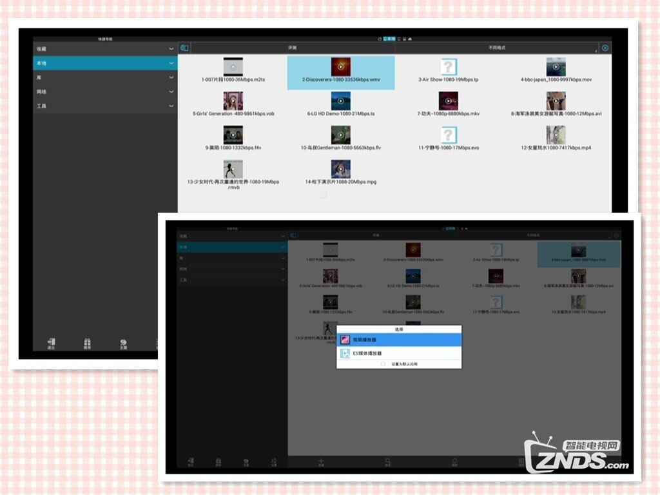The height and width of the screenshot is (495, 660).
Task: Expand 网络 section in upper window sidebar
Action: click(x=105, y=92)
